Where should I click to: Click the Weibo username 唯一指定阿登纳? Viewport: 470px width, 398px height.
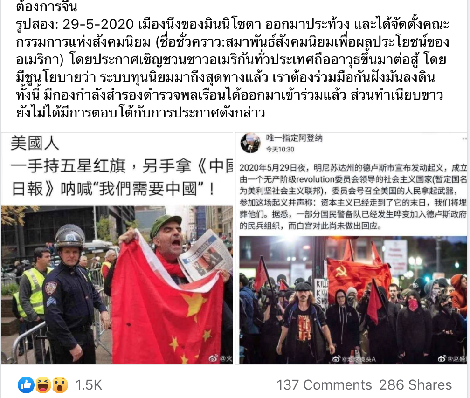coord(294,138)
